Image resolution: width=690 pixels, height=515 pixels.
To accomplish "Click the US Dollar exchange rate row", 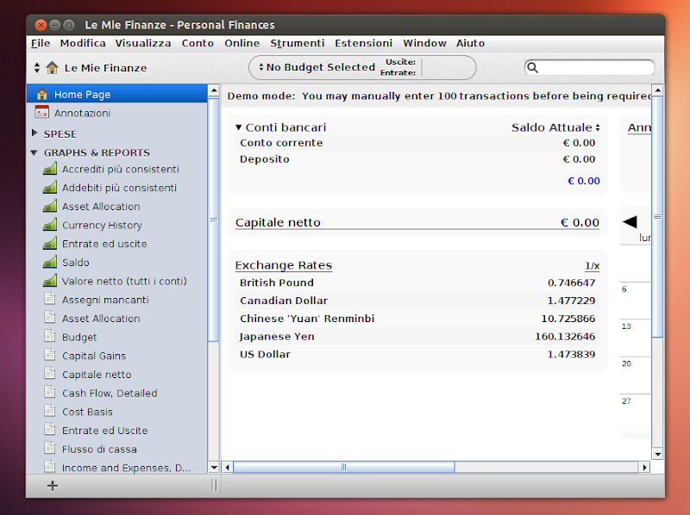I will 417,354.
